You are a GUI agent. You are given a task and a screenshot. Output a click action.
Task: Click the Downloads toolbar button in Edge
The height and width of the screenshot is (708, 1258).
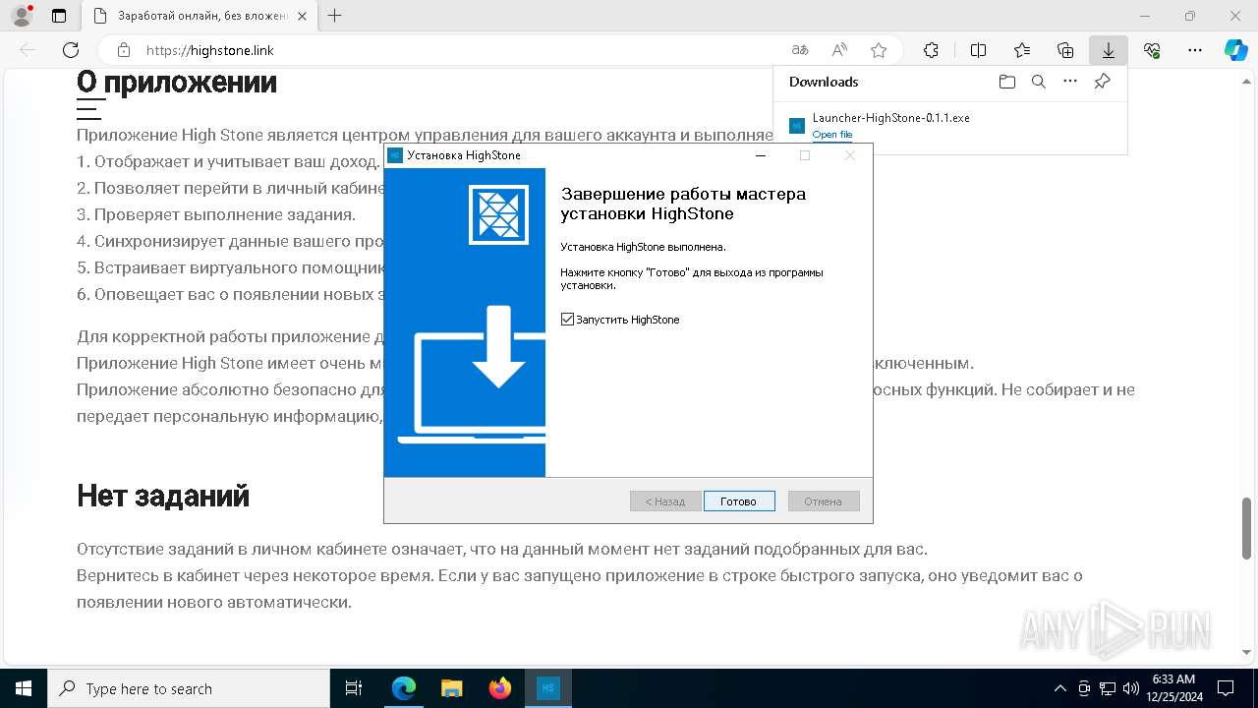pyautogui.click(x=1108, y=50)
